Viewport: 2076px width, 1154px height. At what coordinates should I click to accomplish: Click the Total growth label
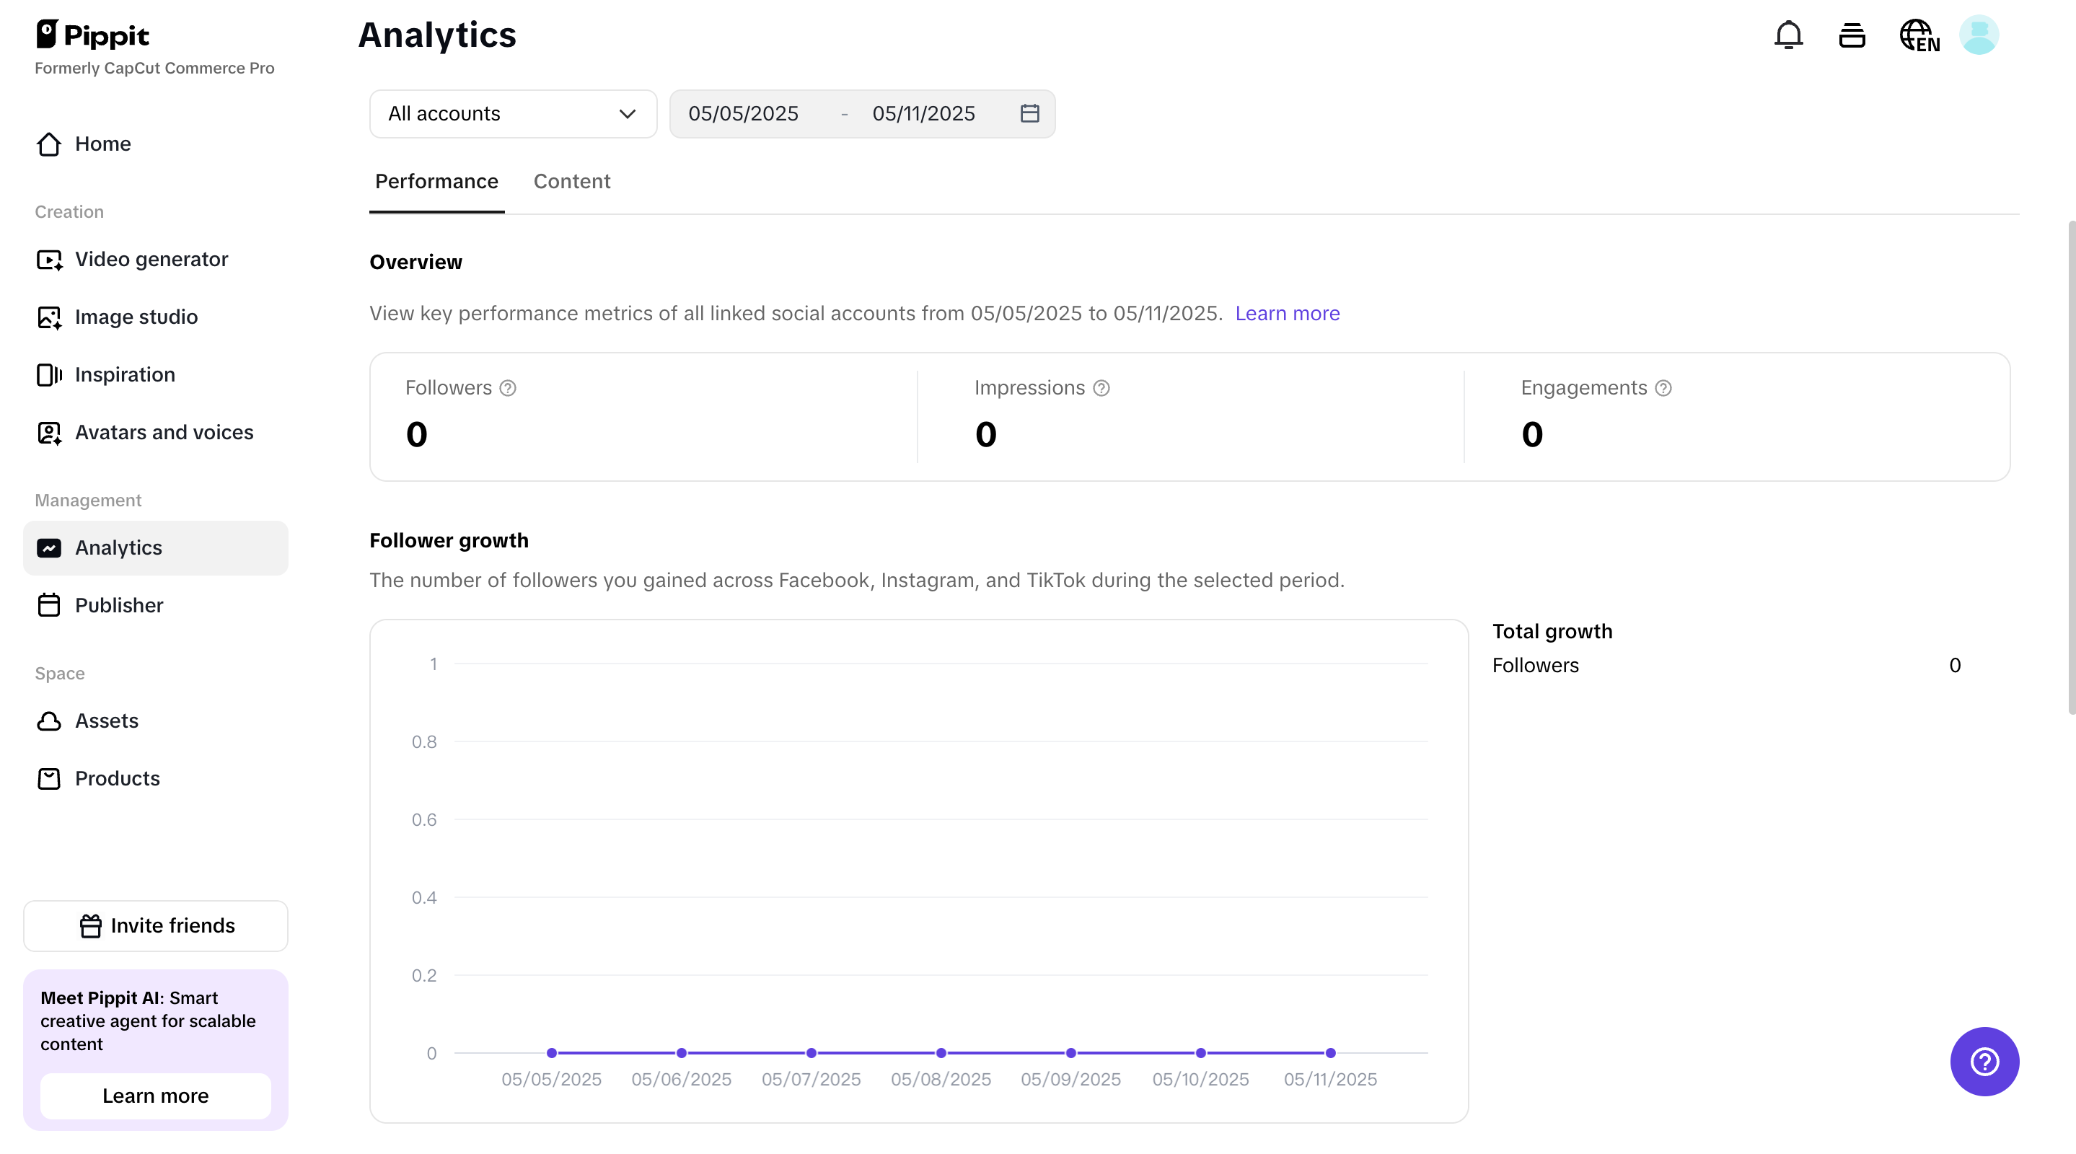[1552, 631]
